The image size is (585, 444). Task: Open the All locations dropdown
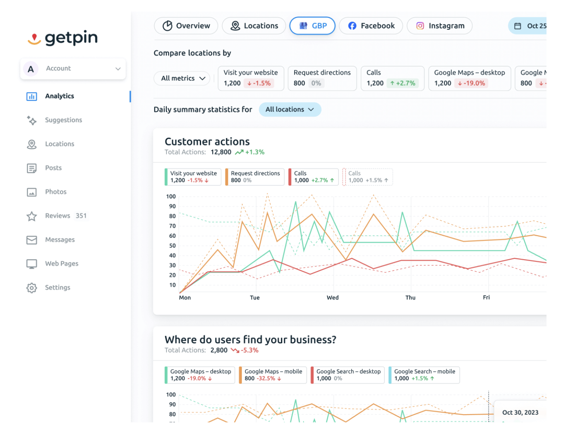click(290, 110)
